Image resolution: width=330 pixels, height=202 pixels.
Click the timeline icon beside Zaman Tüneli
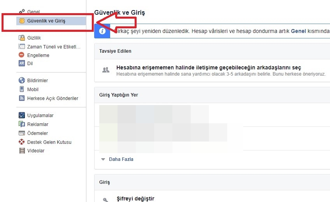pyautogui.click(x=22, y=47)
